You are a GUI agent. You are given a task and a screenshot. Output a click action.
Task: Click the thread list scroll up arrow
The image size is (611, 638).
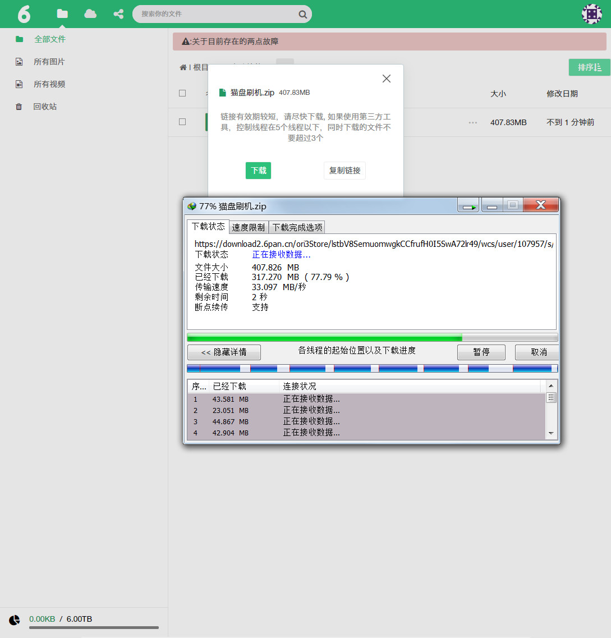tap(551, 385)
